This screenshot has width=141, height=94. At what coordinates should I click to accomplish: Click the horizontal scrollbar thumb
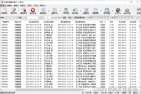(x=50, y=90)
